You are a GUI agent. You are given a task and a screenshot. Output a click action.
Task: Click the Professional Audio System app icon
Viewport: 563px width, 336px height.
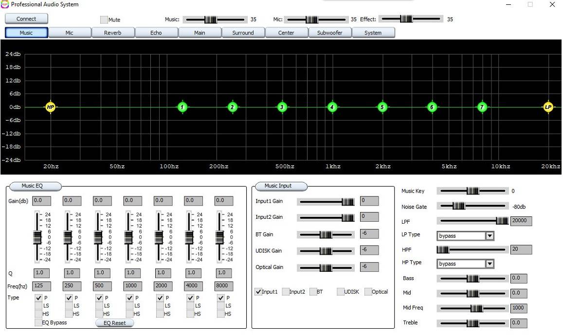tap(5, 4)
